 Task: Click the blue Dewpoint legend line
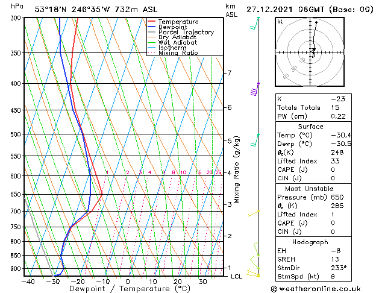pyautogui.click(x=151, y=27)
